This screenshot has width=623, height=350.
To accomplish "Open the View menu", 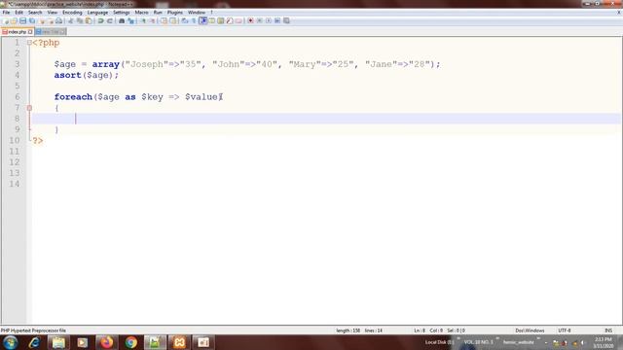I will pyautogui.click(x=52, y=13).
